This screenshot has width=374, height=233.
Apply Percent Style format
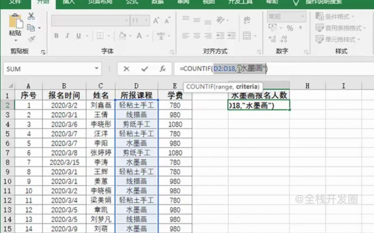click(x=290, y=28)
